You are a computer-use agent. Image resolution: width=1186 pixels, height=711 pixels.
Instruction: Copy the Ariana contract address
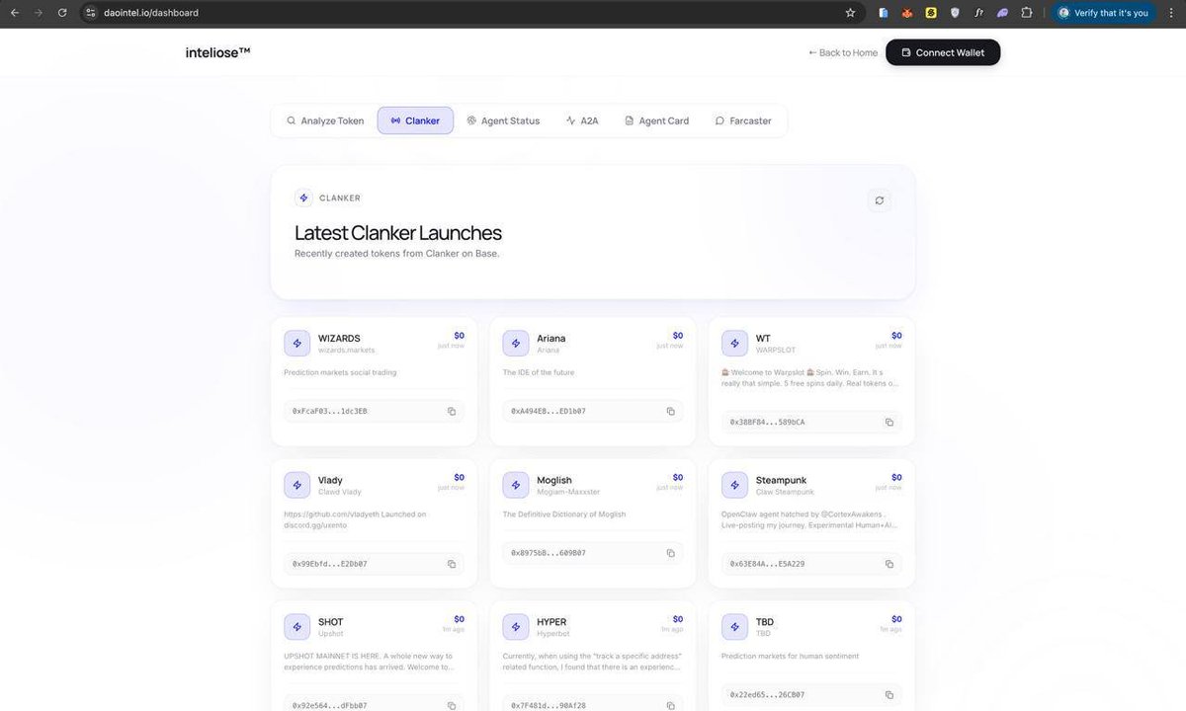click(x=670, y=411)
